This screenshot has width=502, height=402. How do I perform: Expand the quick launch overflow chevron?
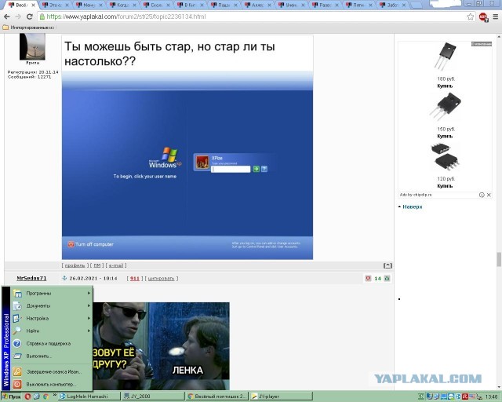(x=54, y=395)
